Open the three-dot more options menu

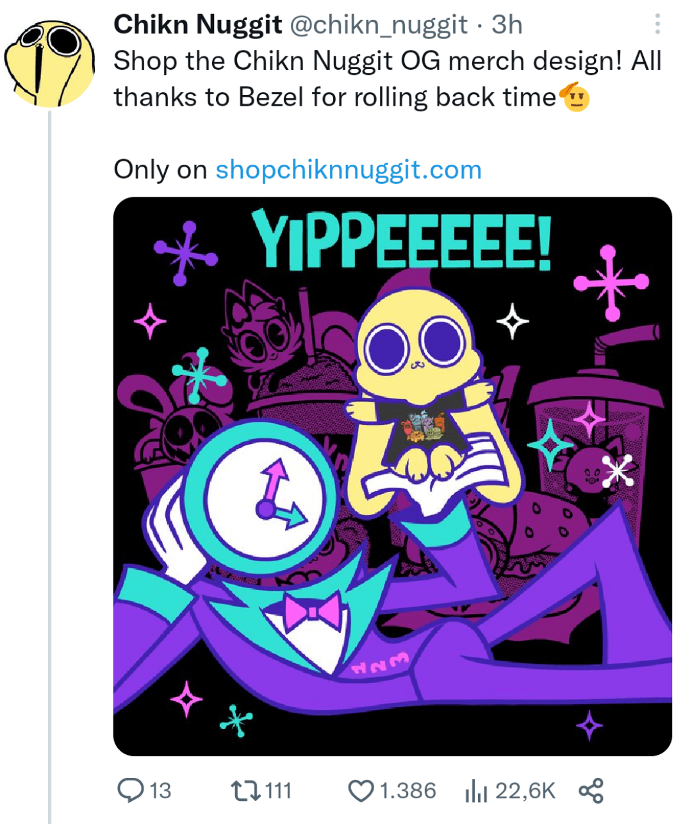(x=657, y=24)
